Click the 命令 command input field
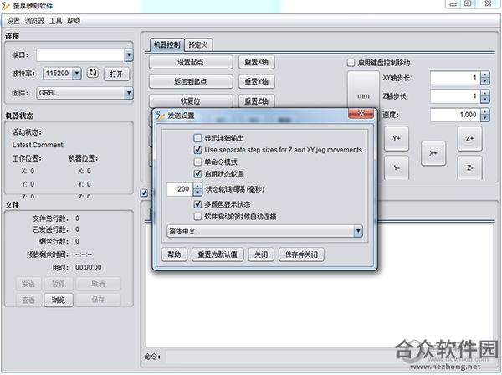The width and height of the screenshot is (502, 375). tap(330, 357)
